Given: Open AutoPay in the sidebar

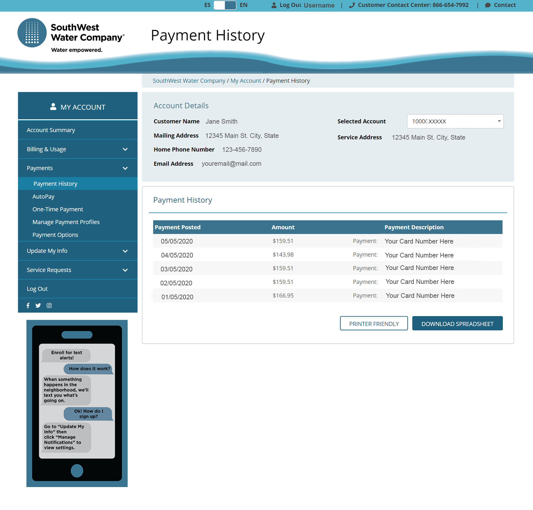Looking at the screenshot, I should [x=43, y=197].
